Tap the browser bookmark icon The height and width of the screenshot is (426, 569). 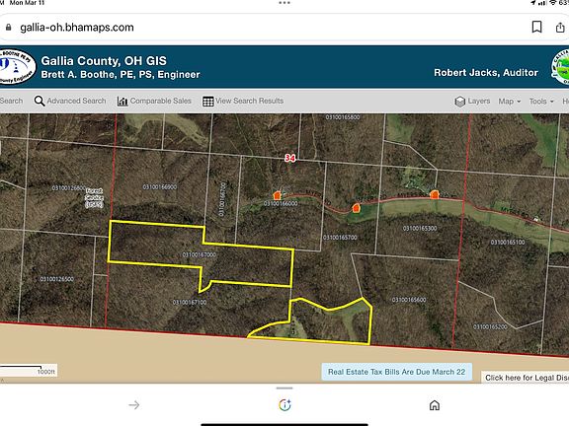pos(536,28)
